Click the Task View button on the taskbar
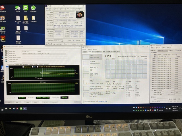Image resolution: width=182 pixels, height=136 pixels. (2, 110)
